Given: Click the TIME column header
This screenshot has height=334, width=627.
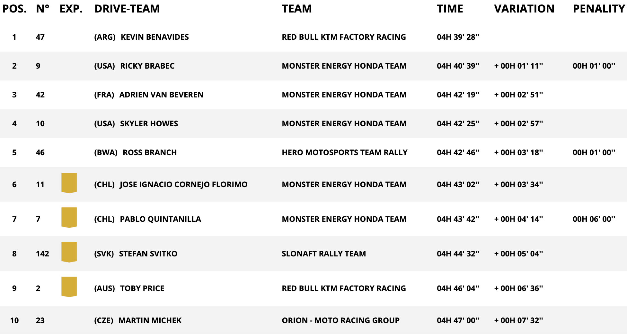Looking at the screenshot, I should point(450,9).
